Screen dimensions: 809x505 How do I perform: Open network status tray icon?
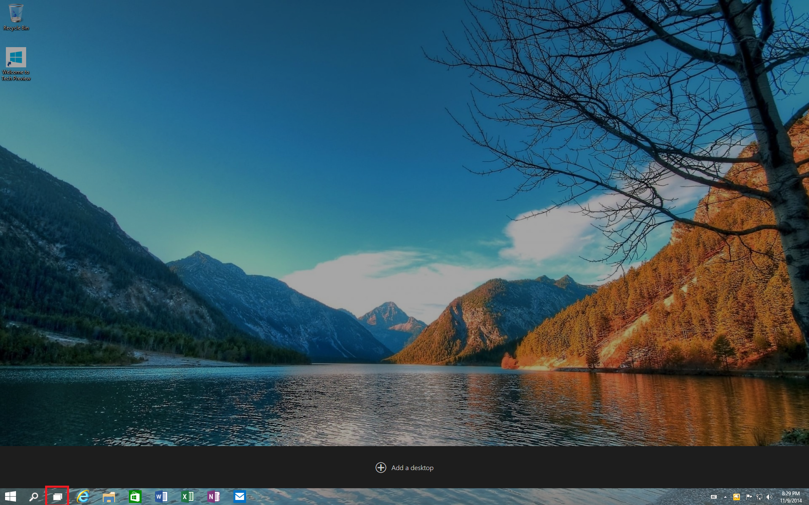pos(759,497)
